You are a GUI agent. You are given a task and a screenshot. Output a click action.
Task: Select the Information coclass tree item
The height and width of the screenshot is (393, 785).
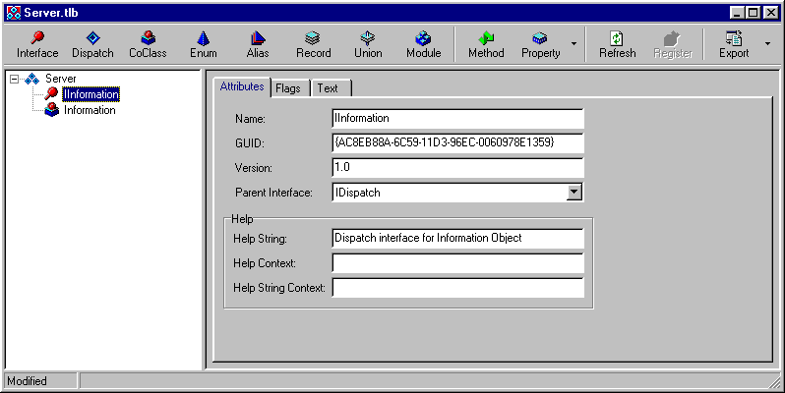coord(90,110)
